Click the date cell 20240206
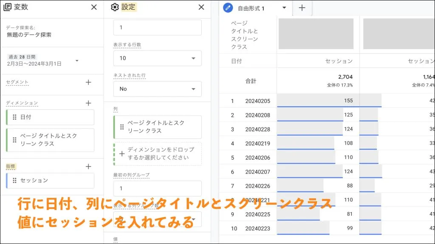 click(x=258, y=158)
